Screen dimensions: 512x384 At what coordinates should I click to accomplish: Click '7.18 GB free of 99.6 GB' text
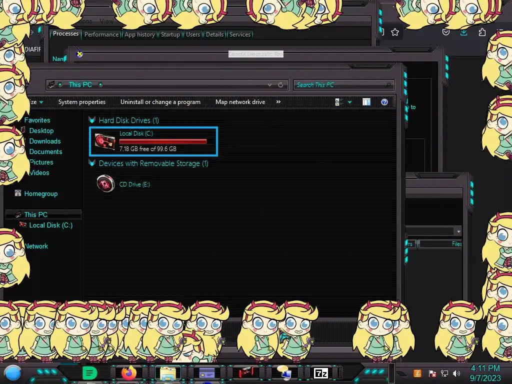148,149
